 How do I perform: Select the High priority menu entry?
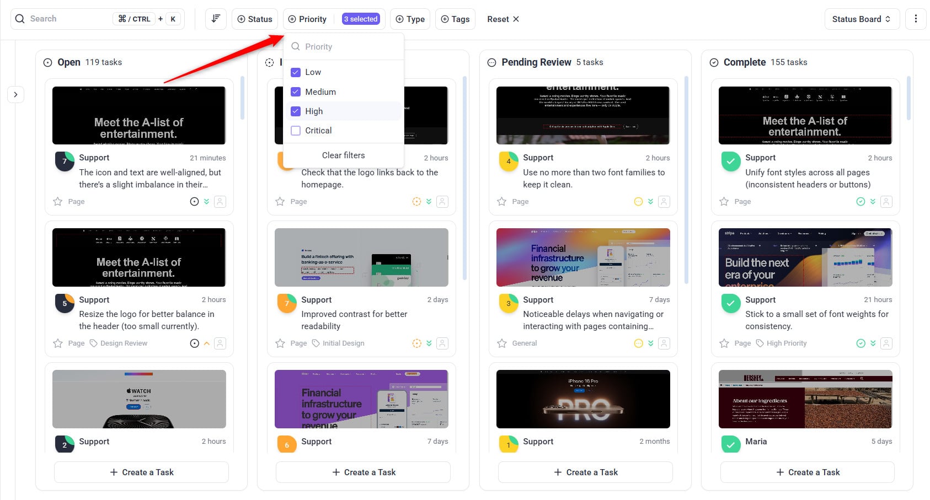point(314,111)
